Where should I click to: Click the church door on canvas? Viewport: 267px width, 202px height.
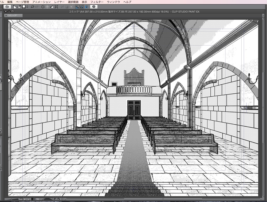[x=134, y=110]
